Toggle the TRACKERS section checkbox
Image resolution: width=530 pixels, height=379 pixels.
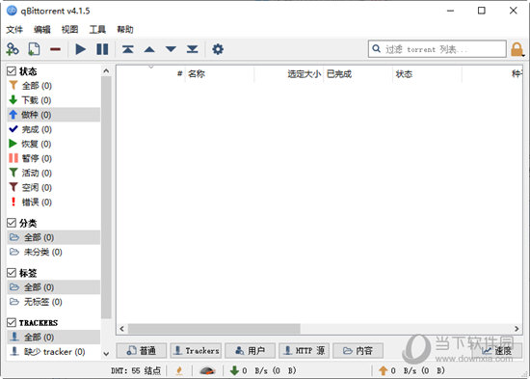[12, 322]
